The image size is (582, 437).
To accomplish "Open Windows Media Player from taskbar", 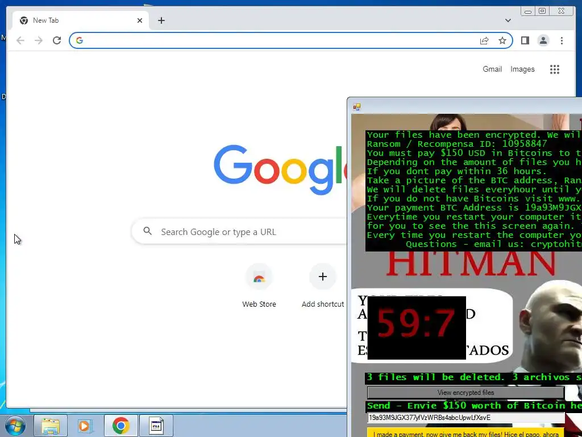I will point(85,426).
